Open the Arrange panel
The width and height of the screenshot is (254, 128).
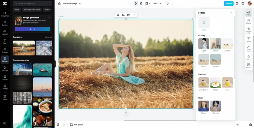249,66
